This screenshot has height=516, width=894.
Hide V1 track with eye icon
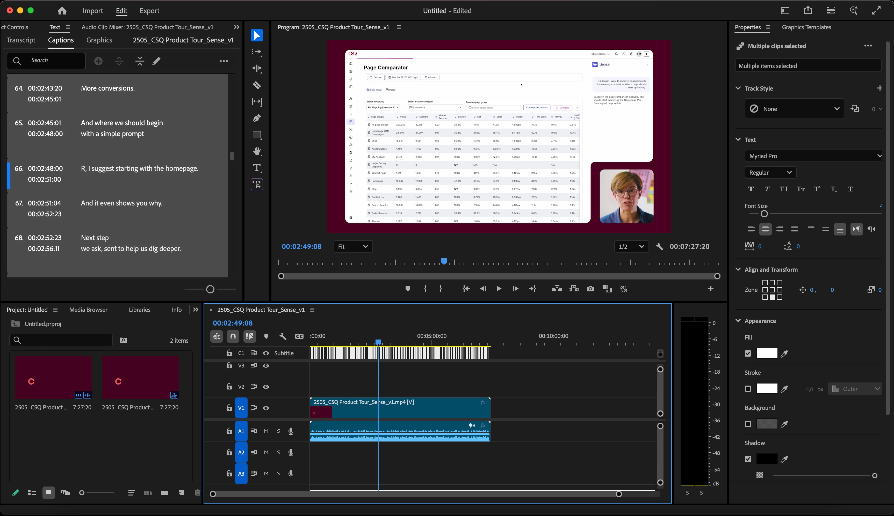point(266,408)
